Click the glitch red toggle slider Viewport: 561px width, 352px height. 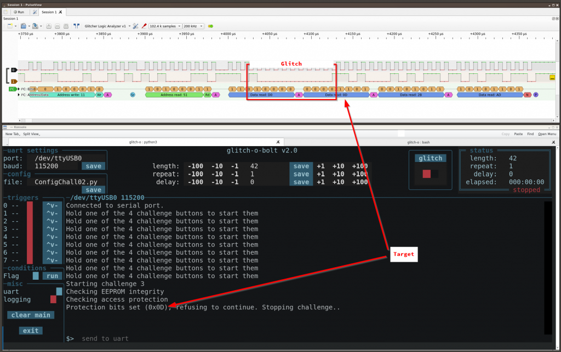(x=430, y=174)
